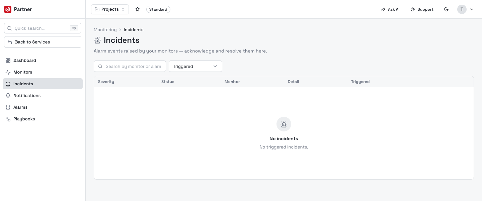
Task: Click the Dashboard grid icon
Action: click(8, 61)
